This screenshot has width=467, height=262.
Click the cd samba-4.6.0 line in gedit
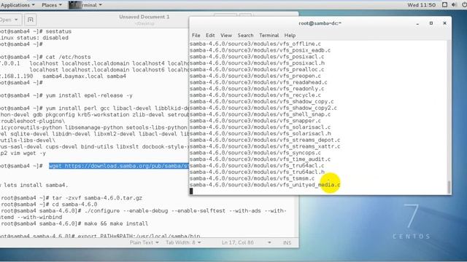[49, 205]
